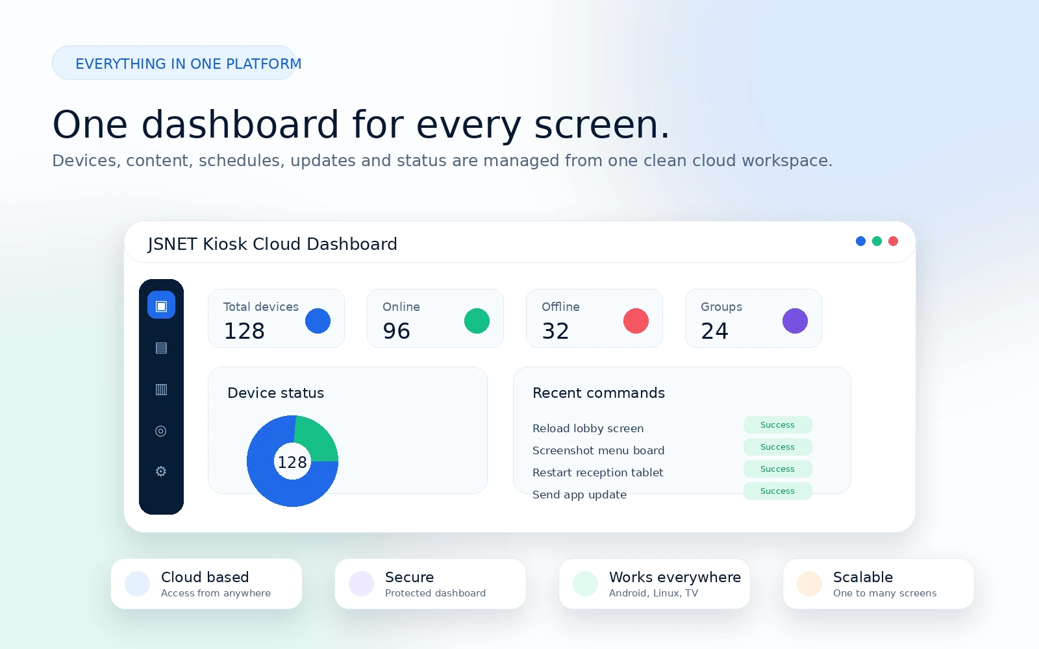
Task: Click the target circle sidebar icon
Action: point(161,431)
